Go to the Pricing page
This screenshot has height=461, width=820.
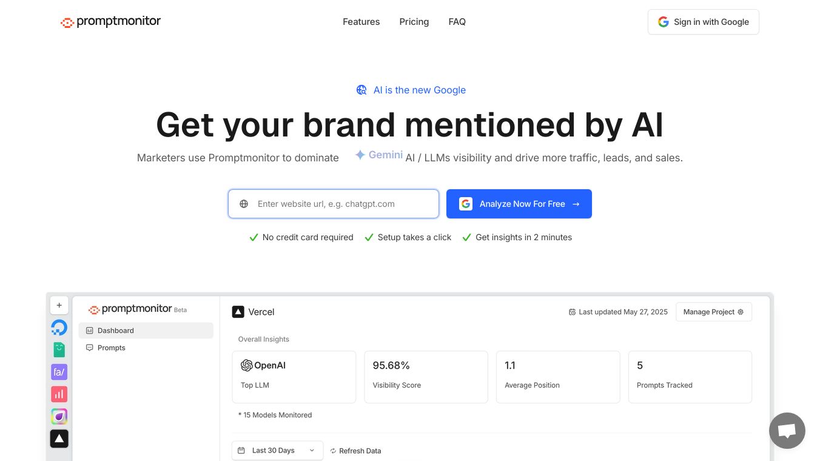(x=414, y=22)
